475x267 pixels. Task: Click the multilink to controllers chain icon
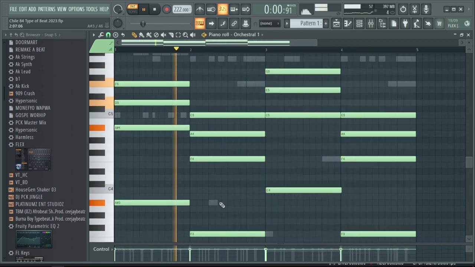(234, 24)
